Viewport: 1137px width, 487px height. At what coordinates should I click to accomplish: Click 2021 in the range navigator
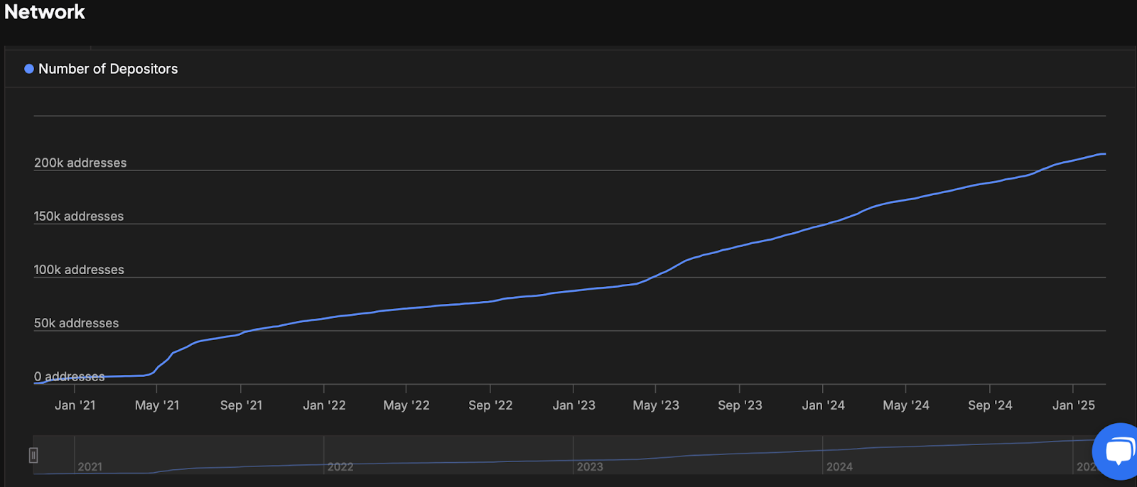[x=90, y=467]
